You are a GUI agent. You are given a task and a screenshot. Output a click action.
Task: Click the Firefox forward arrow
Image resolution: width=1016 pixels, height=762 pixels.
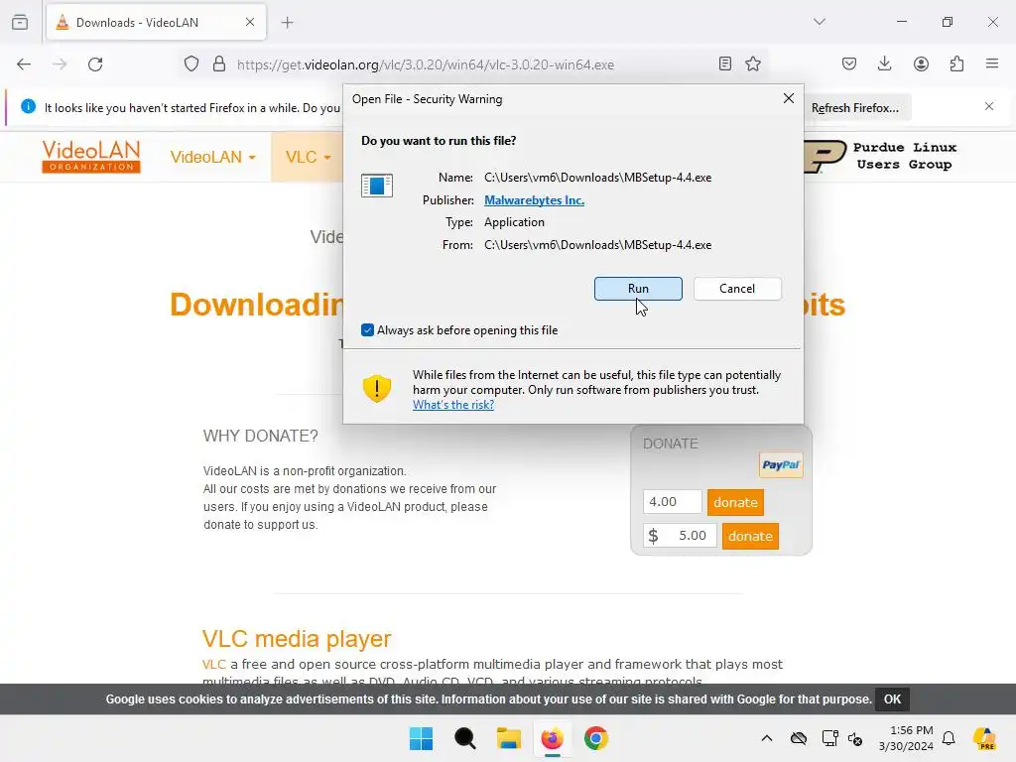pos(60,64)
